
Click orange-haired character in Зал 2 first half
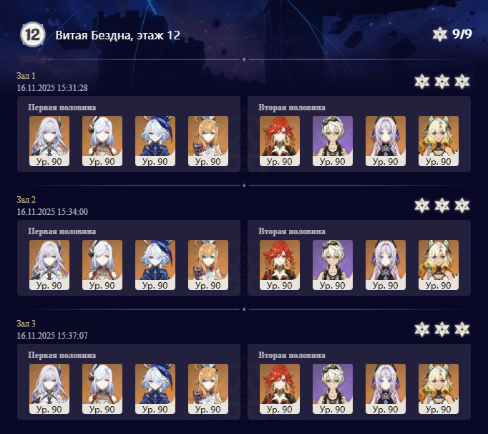point(208,265)
